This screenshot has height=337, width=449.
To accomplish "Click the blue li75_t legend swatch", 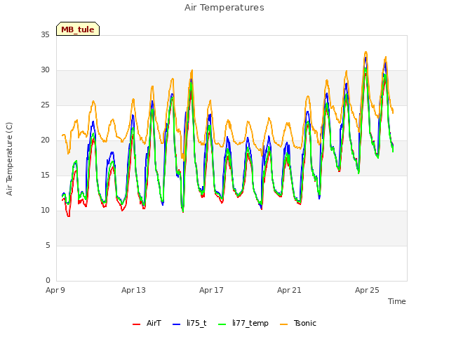I will 177,324.
